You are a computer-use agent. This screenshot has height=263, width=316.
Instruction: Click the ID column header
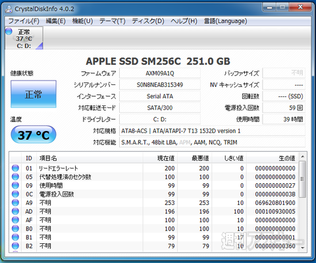[x=29, y=158]
